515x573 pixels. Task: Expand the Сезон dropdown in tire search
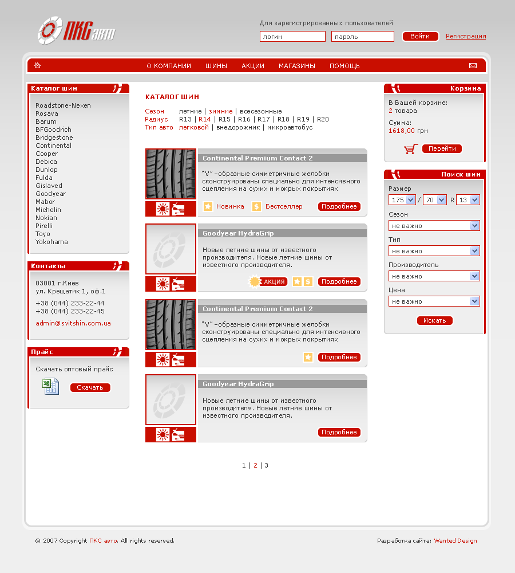[x=434, y=226]
